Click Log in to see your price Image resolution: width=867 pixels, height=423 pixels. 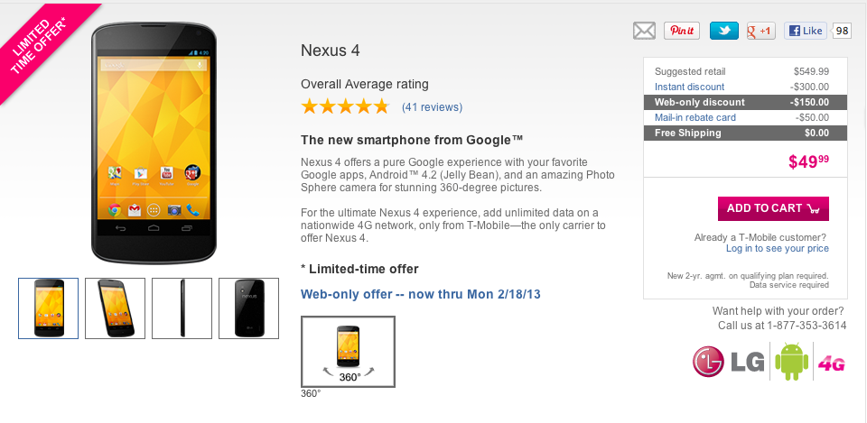pyautogui.click(x=777, y=249)
